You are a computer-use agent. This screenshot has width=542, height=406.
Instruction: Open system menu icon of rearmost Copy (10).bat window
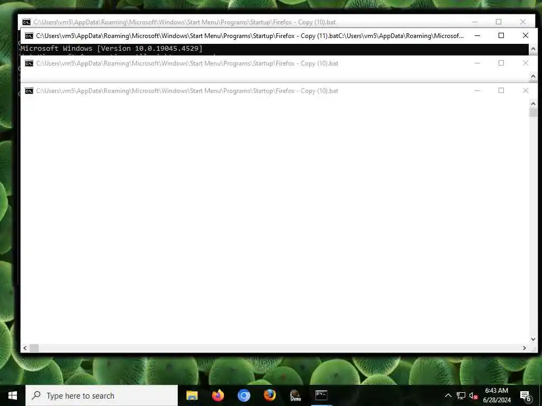coord(26,22)
